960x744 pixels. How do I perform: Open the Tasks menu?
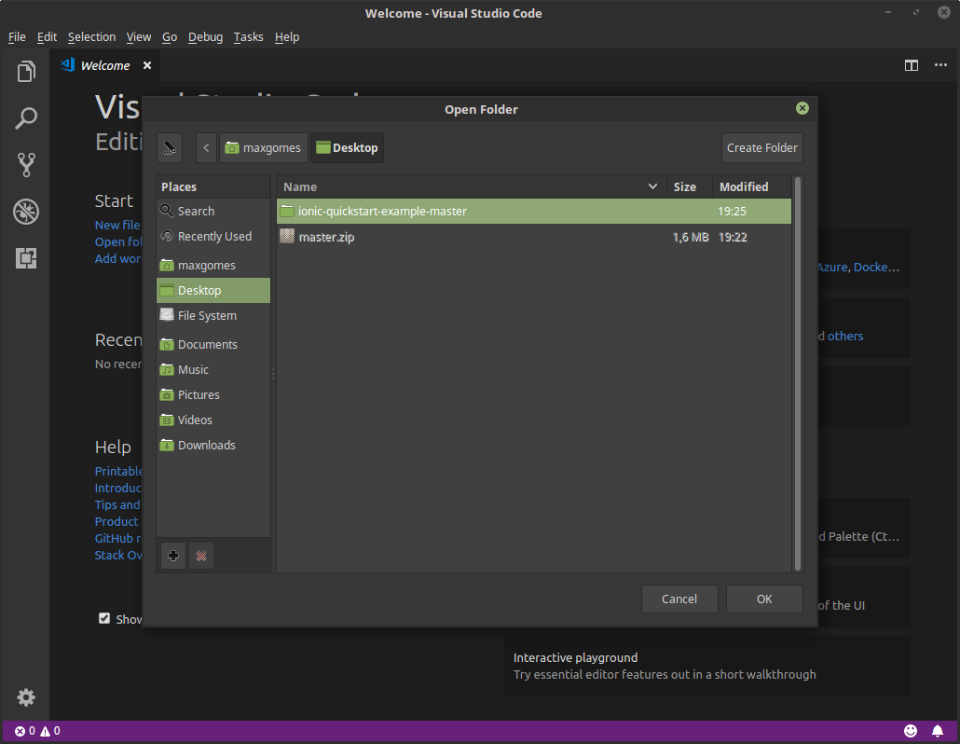[x=248, y=36]
